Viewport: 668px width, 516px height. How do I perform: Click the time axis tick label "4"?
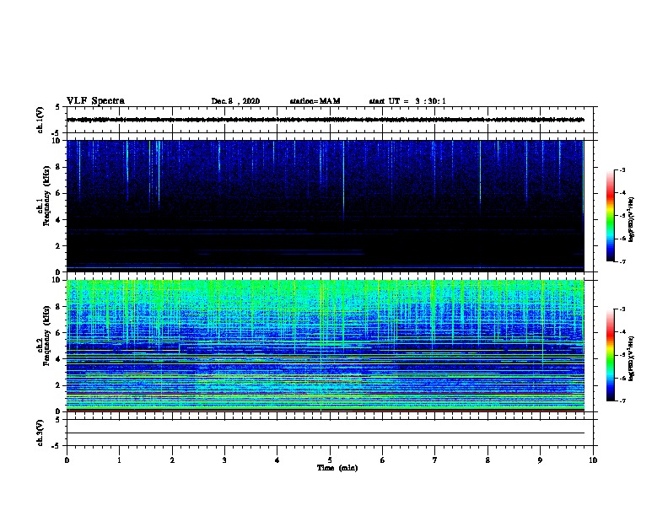point(277,460)
